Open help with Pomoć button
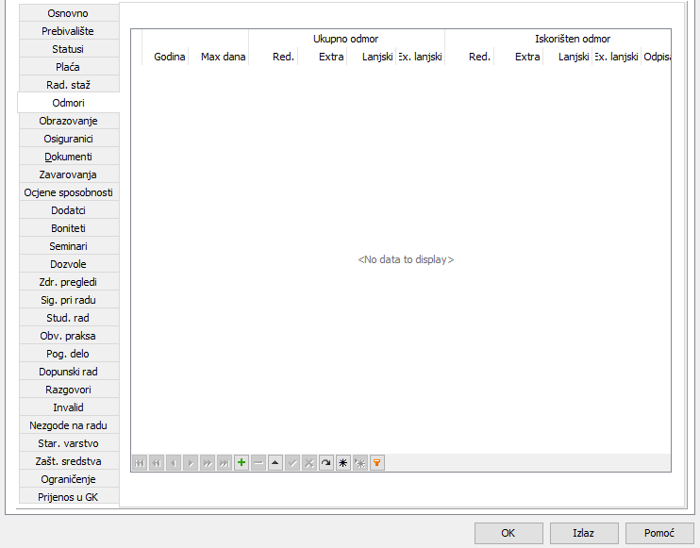 pyautogui.click(x=659, y=533)
